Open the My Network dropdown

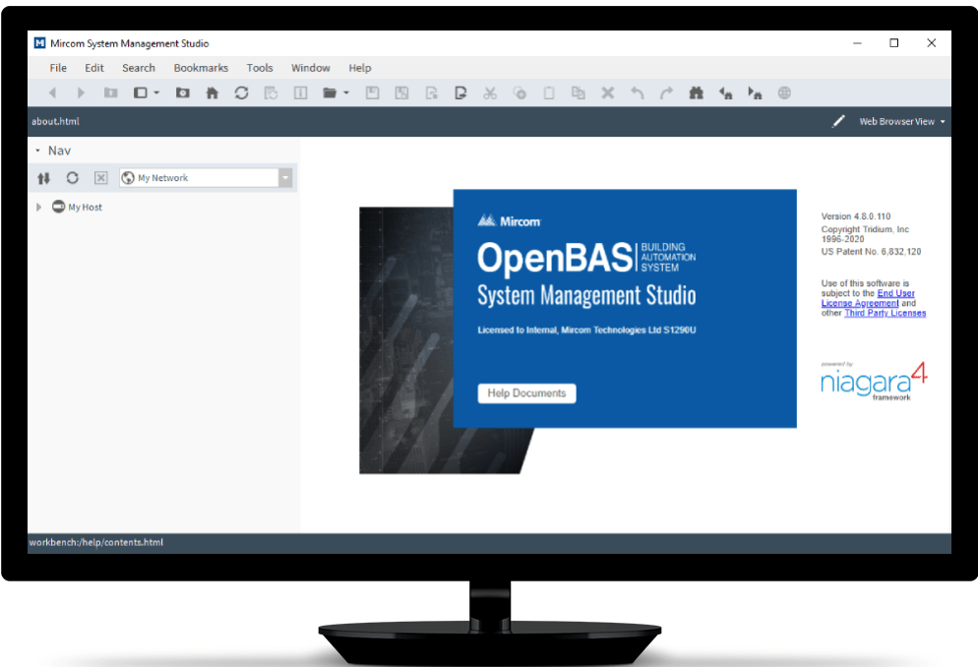(285, 178)
